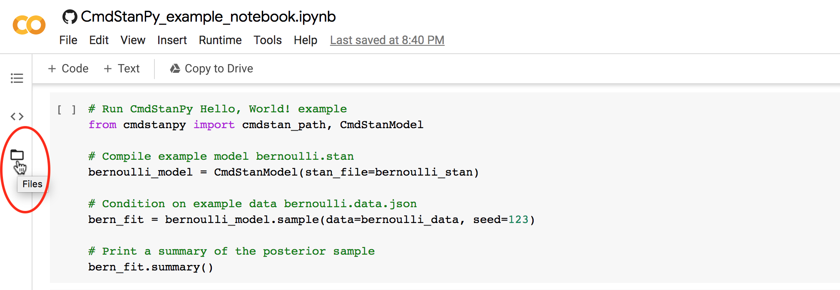Click the Google Drive icon in toolbar
The image size is (840, 290).
coord(175,69)
